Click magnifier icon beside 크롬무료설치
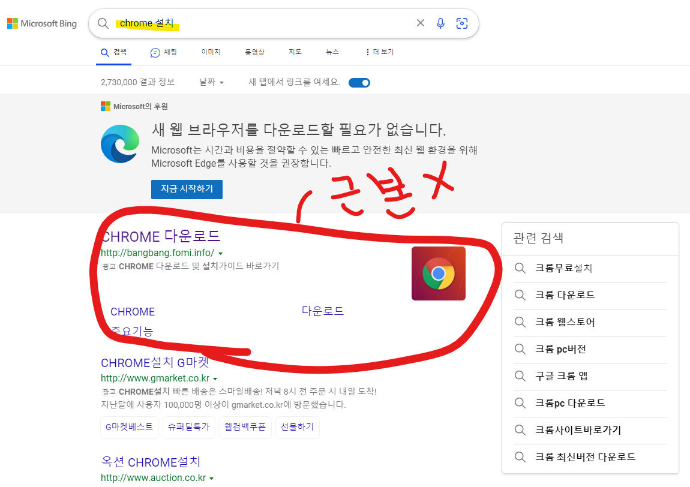This screenshot has height=487, width=690. pyautogui.click(x=520, y=268)
